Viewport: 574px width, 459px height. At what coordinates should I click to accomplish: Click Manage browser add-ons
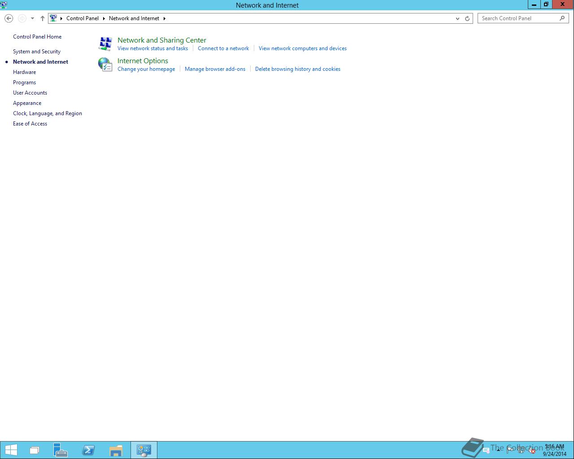coord(215,69)
